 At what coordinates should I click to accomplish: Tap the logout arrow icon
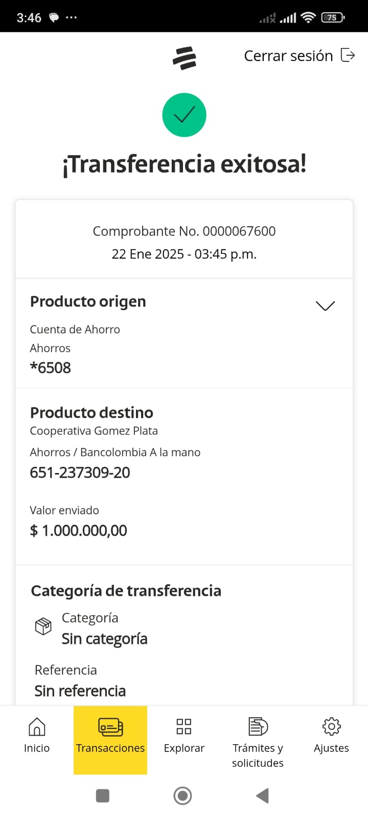coord(348,55)
